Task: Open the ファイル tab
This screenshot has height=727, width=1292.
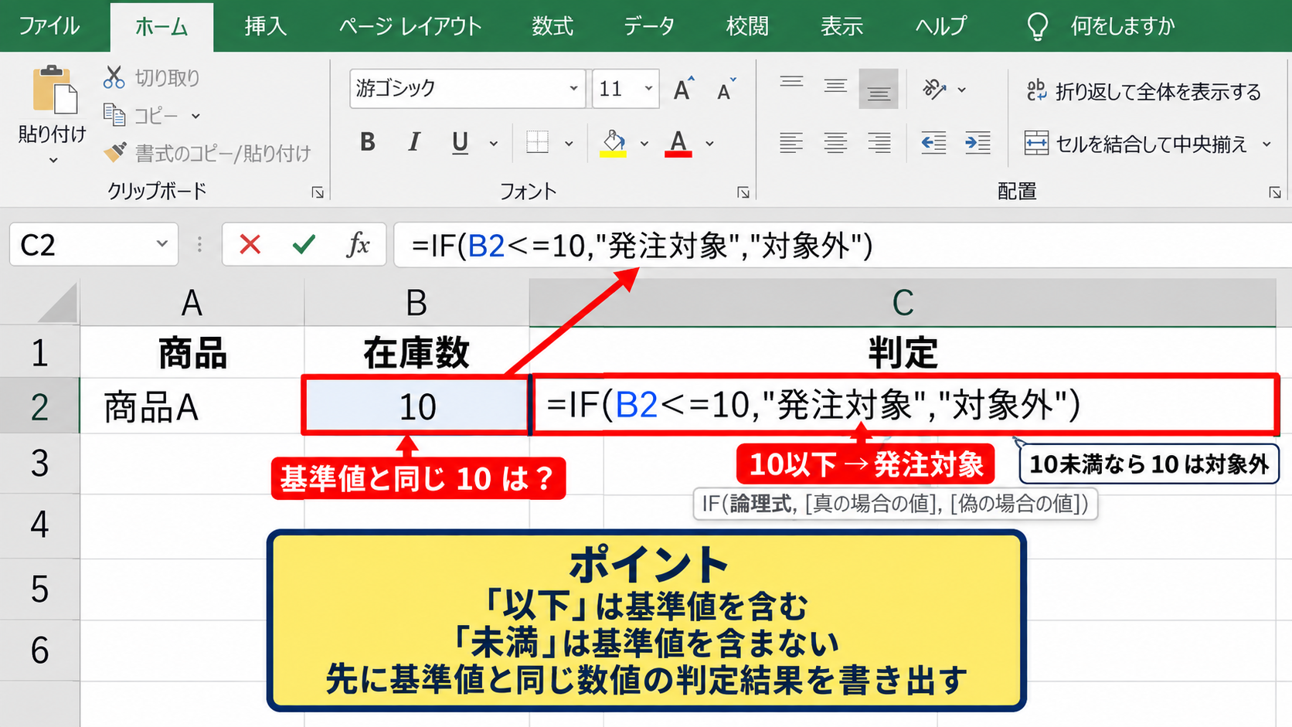Action: click(x=49, y=26)
